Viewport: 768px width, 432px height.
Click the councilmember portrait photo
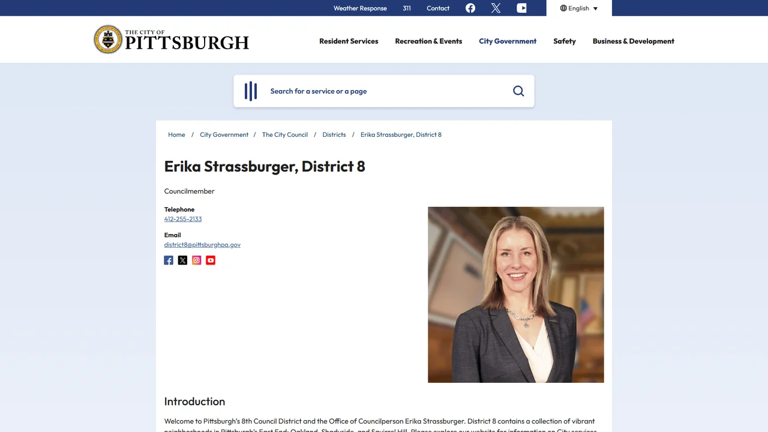coord(516,295)
